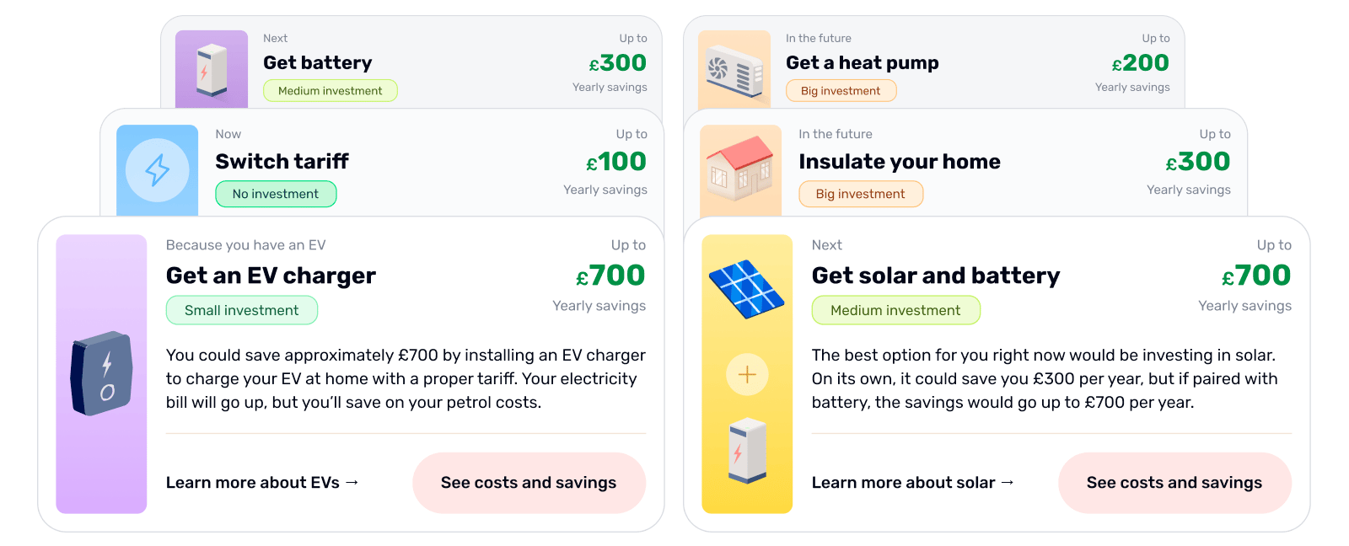Viewport: 1349px width, 546px height.
Task: Click the lightning bolt Switch tariff icon
Action: coord(158,170)
